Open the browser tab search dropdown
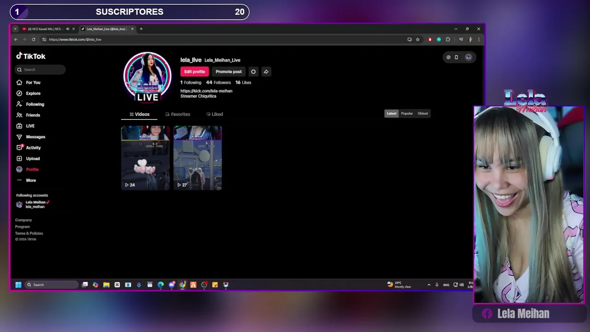590x332 pixels. (15, 29)
